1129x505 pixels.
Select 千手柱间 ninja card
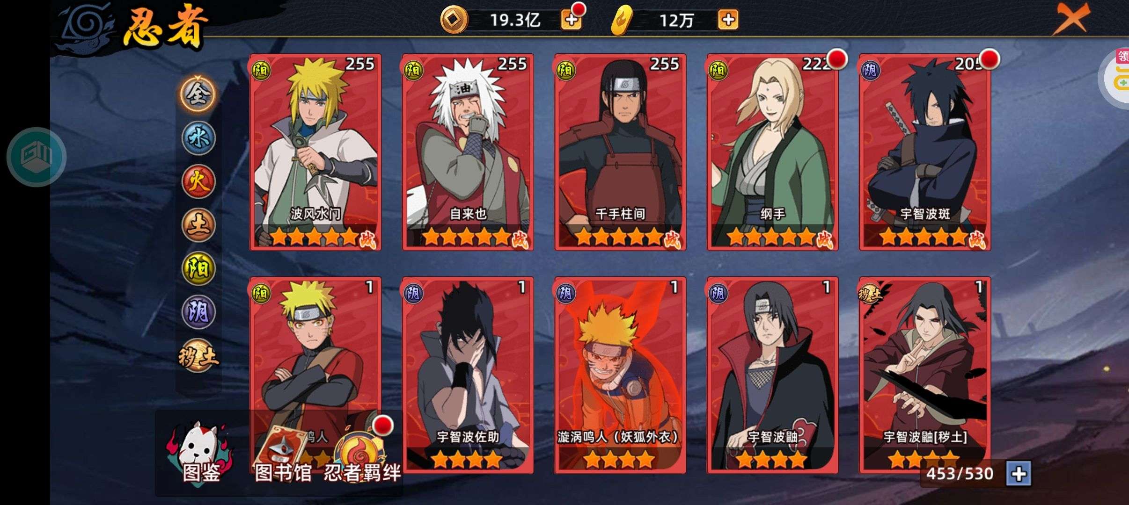coord(620,152)
